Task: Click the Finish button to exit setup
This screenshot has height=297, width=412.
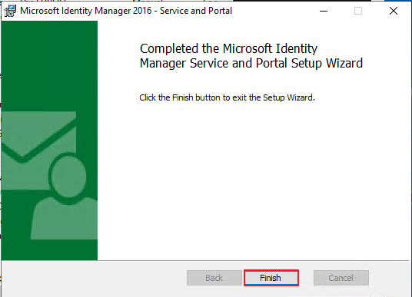Action: coord(271,278)
